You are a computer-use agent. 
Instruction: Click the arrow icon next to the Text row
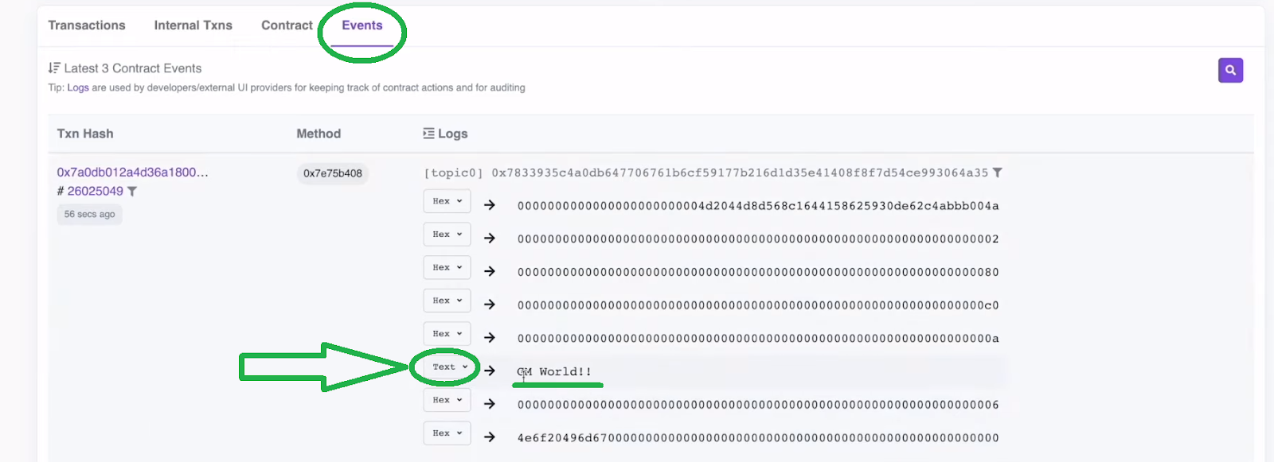[x=490, y=371]
